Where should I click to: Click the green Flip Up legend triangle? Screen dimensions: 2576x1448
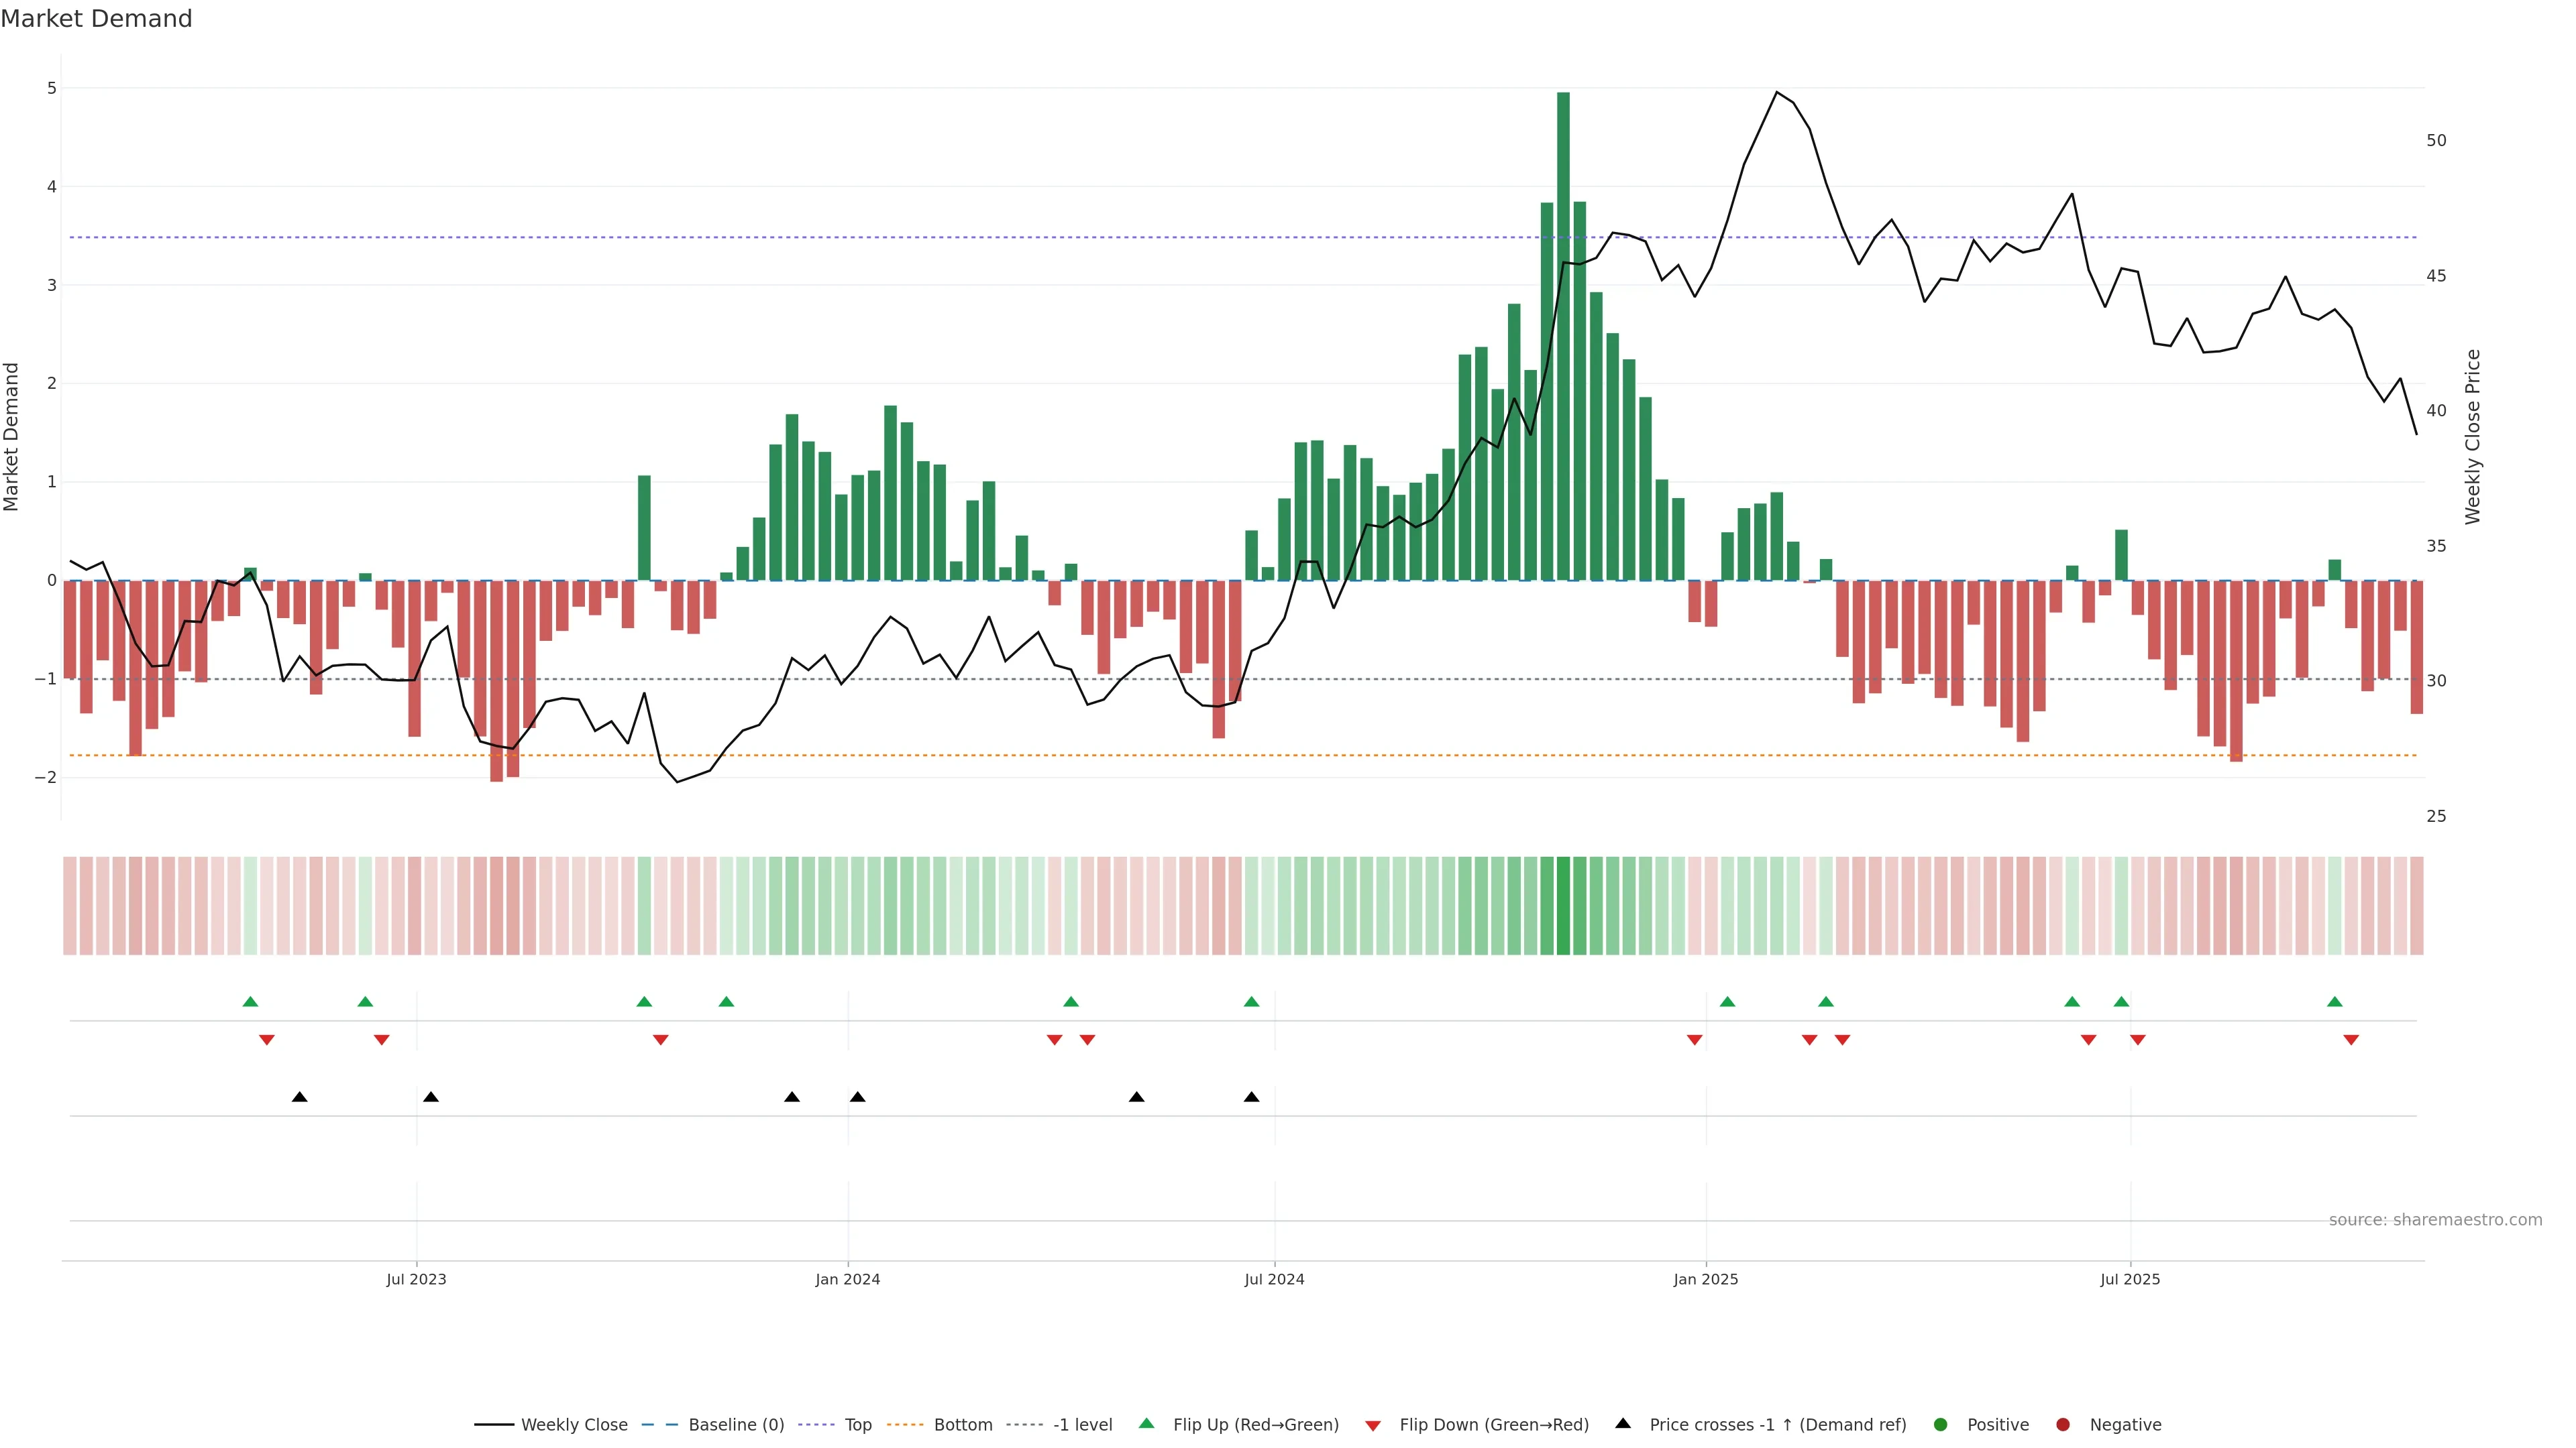pyautogui.click(x=1146, y=1423)
